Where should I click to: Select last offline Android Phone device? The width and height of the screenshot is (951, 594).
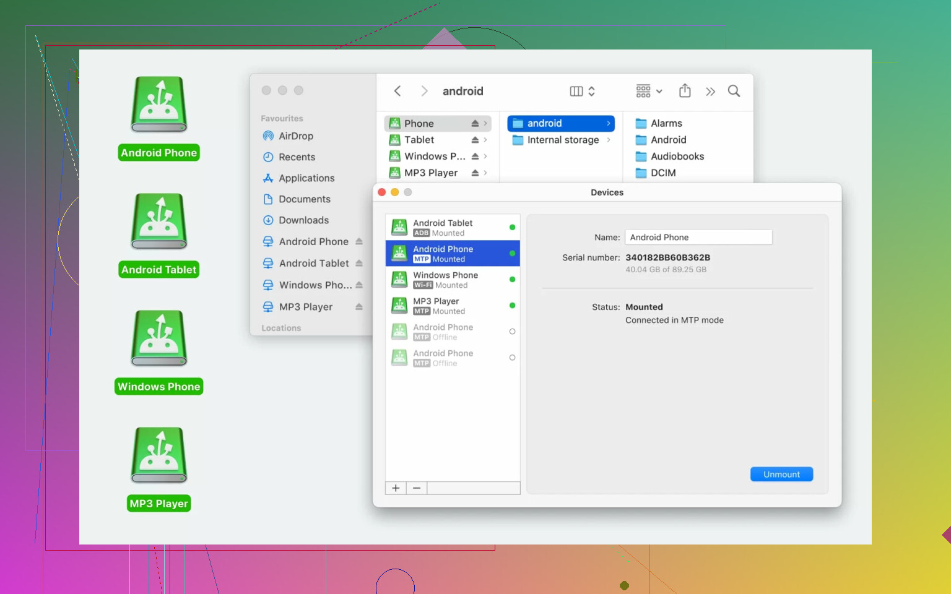pos(453,358)
